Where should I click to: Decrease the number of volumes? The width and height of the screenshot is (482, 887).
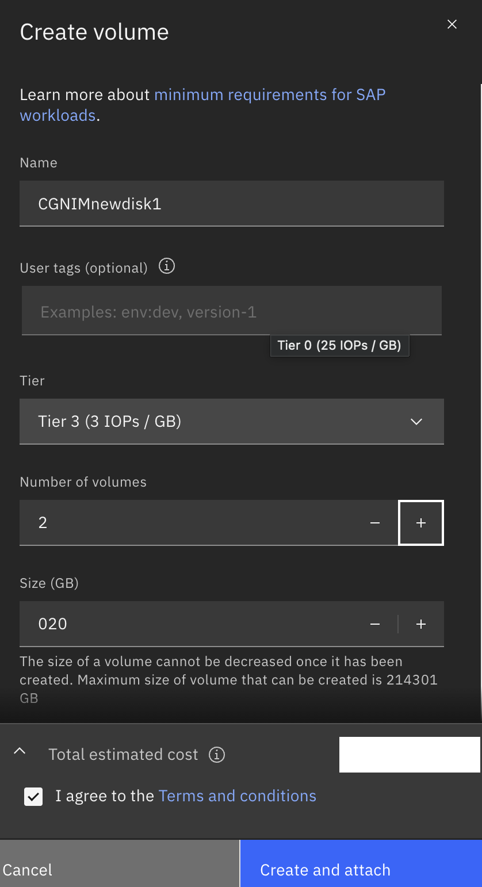(375, 523)
